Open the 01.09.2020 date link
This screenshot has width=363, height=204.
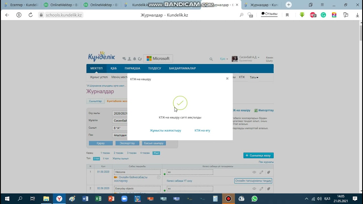103,172
